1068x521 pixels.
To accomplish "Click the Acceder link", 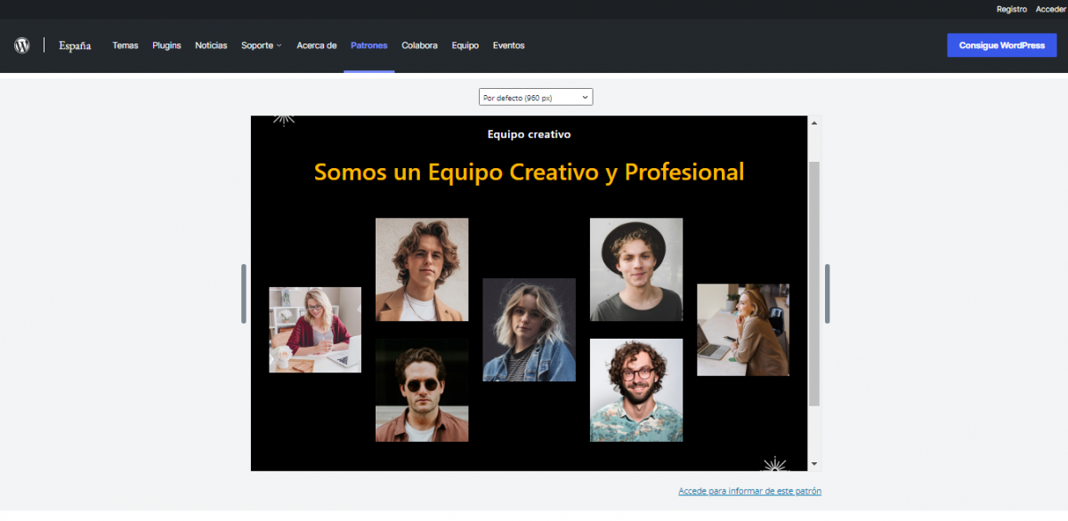I will (1051, 9).
